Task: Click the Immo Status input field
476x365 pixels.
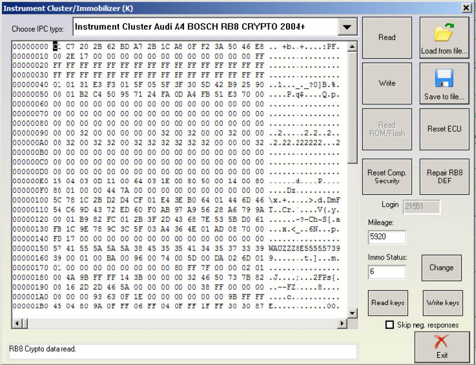Action: pos(387,272)
